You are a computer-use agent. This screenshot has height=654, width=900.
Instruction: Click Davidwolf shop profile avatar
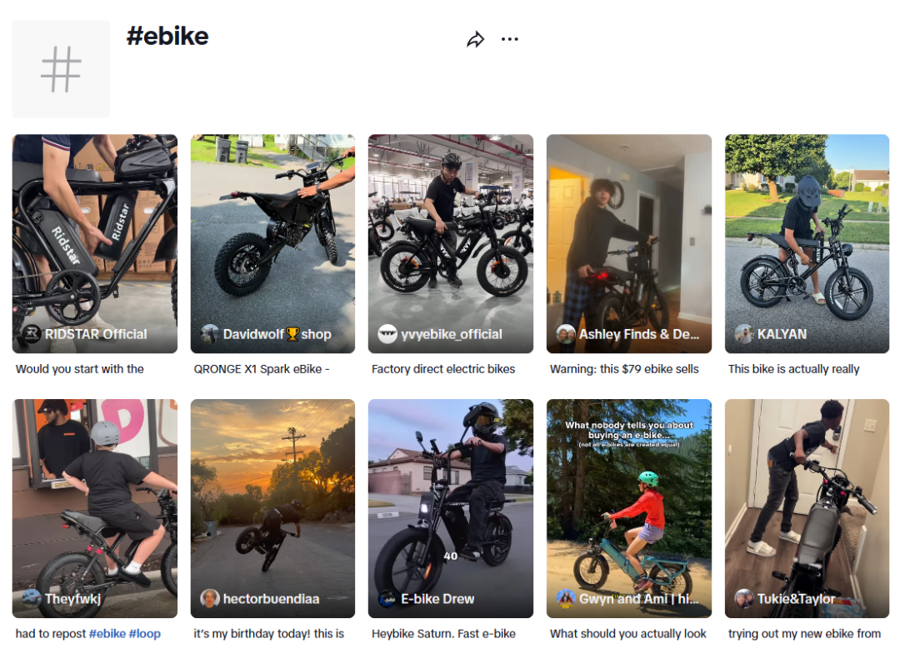coord(209,334)
